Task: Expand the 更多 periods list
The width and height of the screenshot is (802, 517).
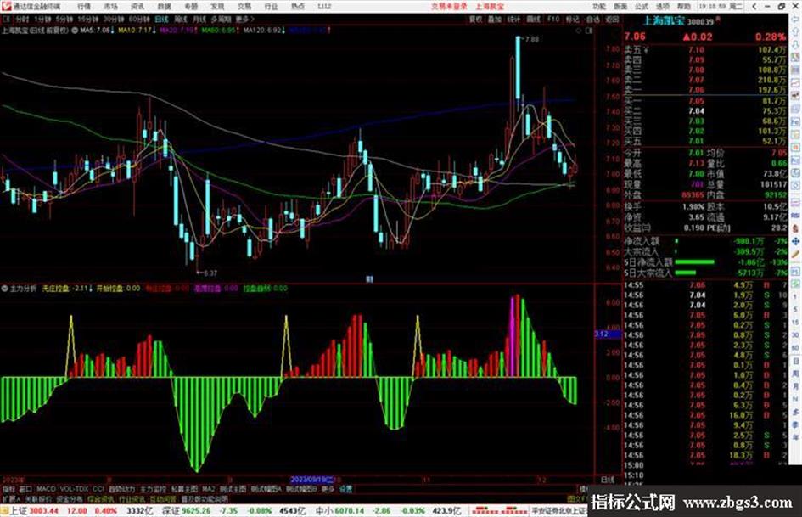Action: coord(244,19)
